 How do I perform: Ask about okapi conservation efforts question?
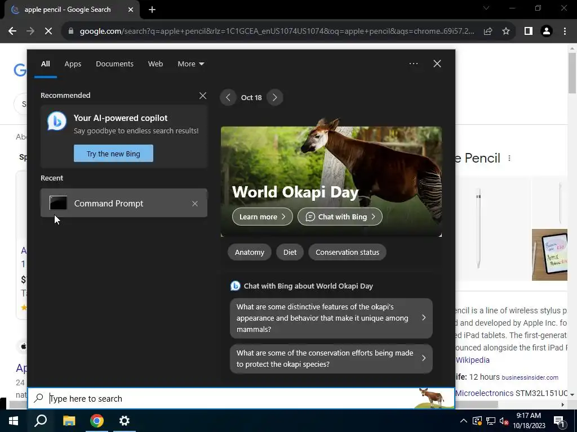click(x=331, y=358)
